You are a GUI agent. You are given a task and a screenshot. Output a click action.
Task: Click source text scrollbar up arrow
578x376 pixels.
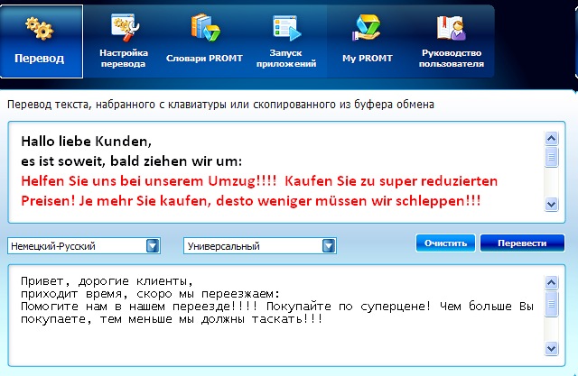551,139
